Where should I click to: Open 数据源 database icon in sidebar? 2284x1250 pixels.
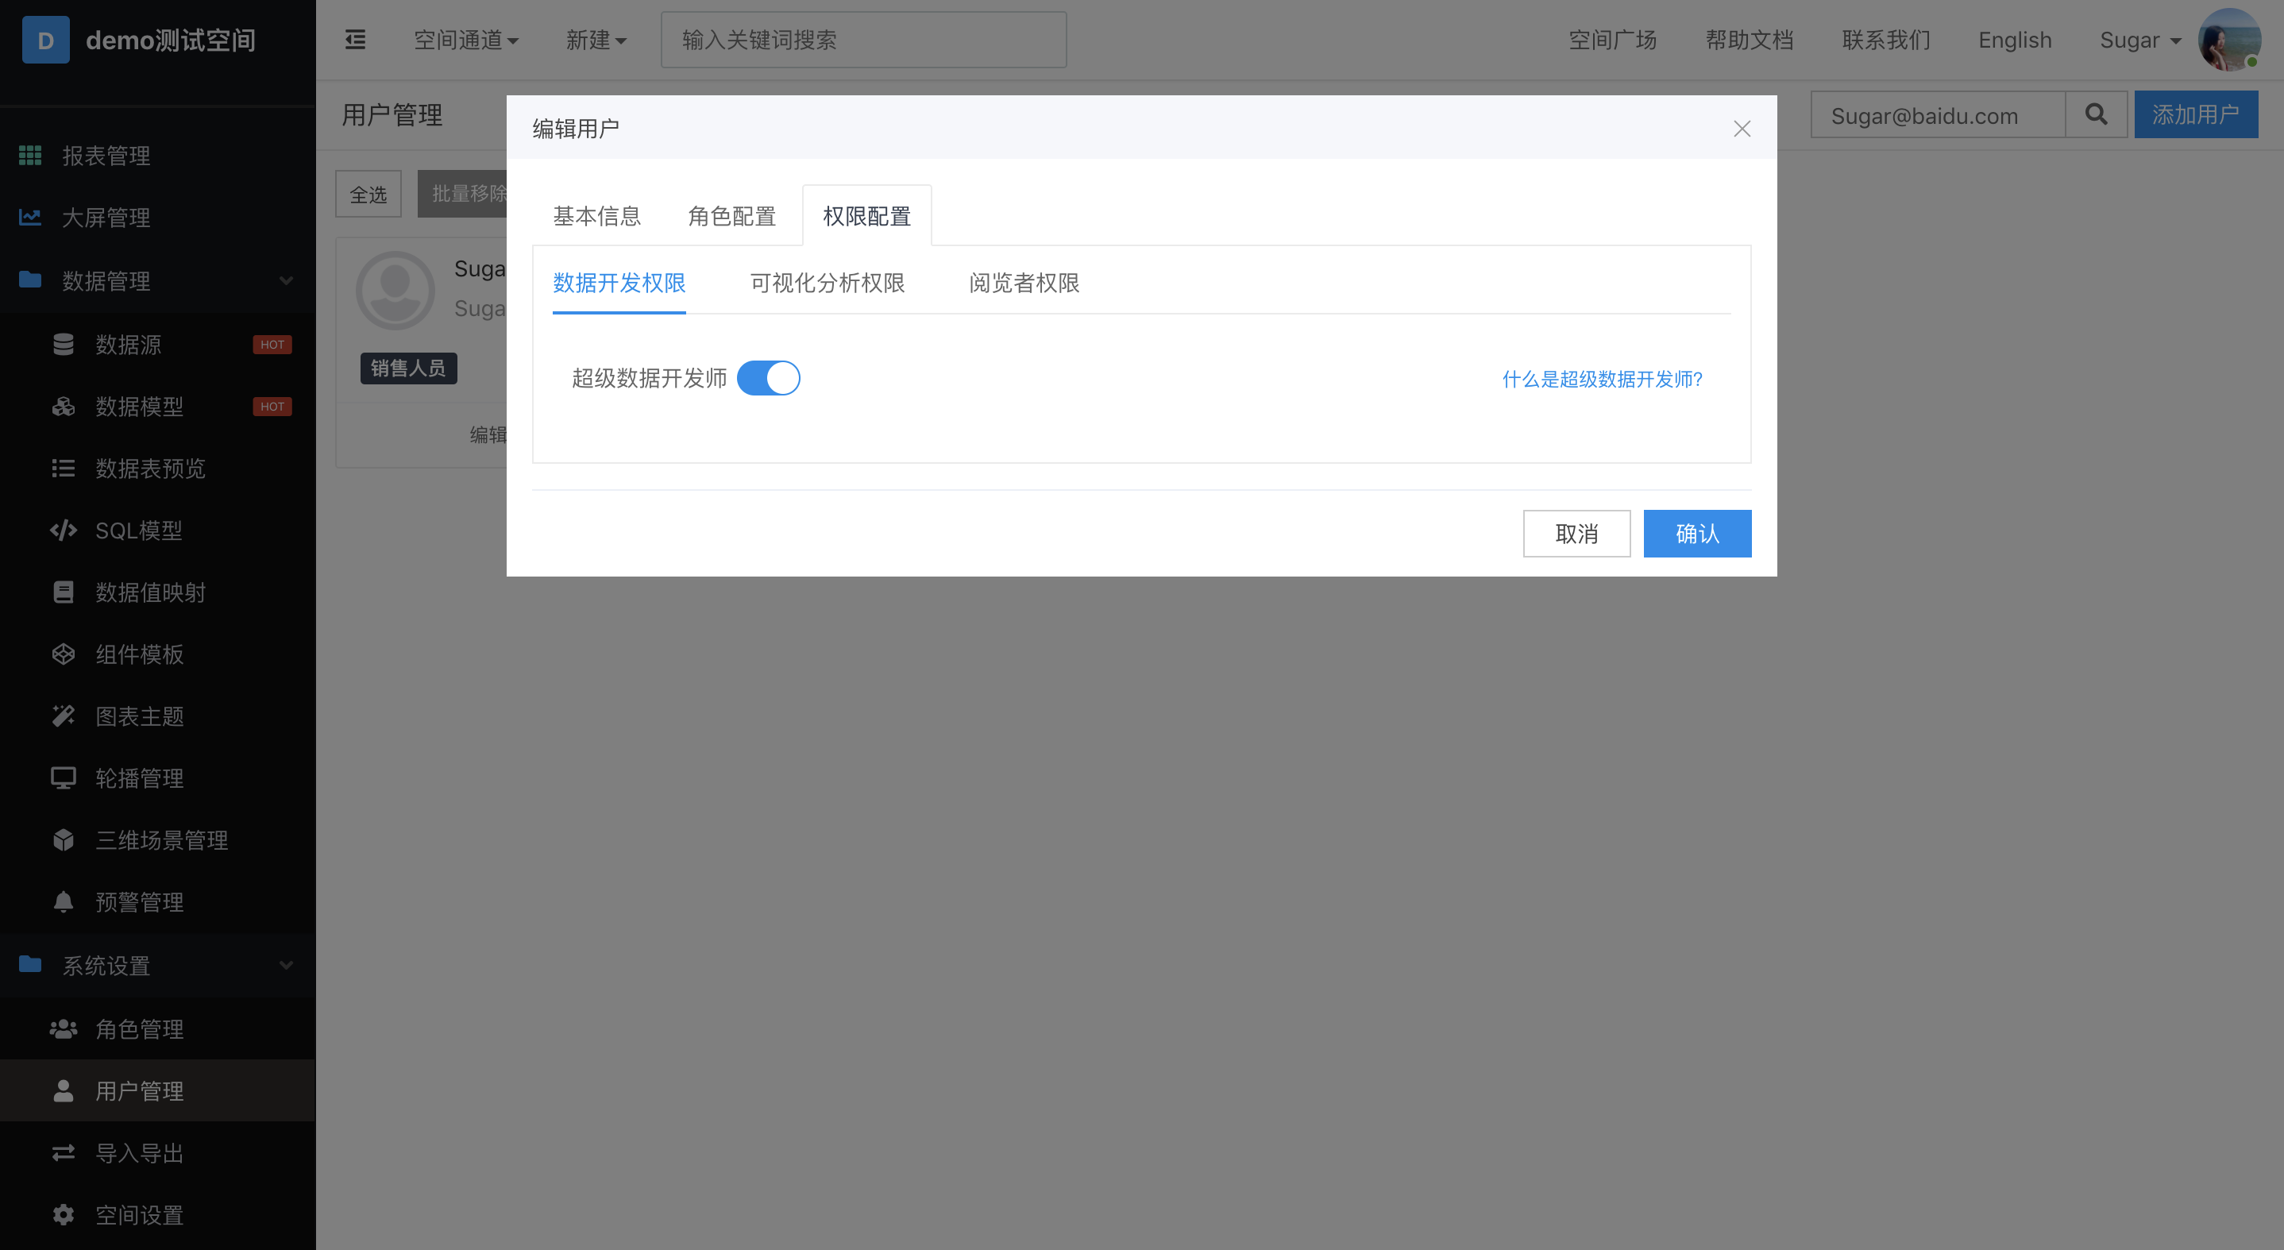coord(63,344)
